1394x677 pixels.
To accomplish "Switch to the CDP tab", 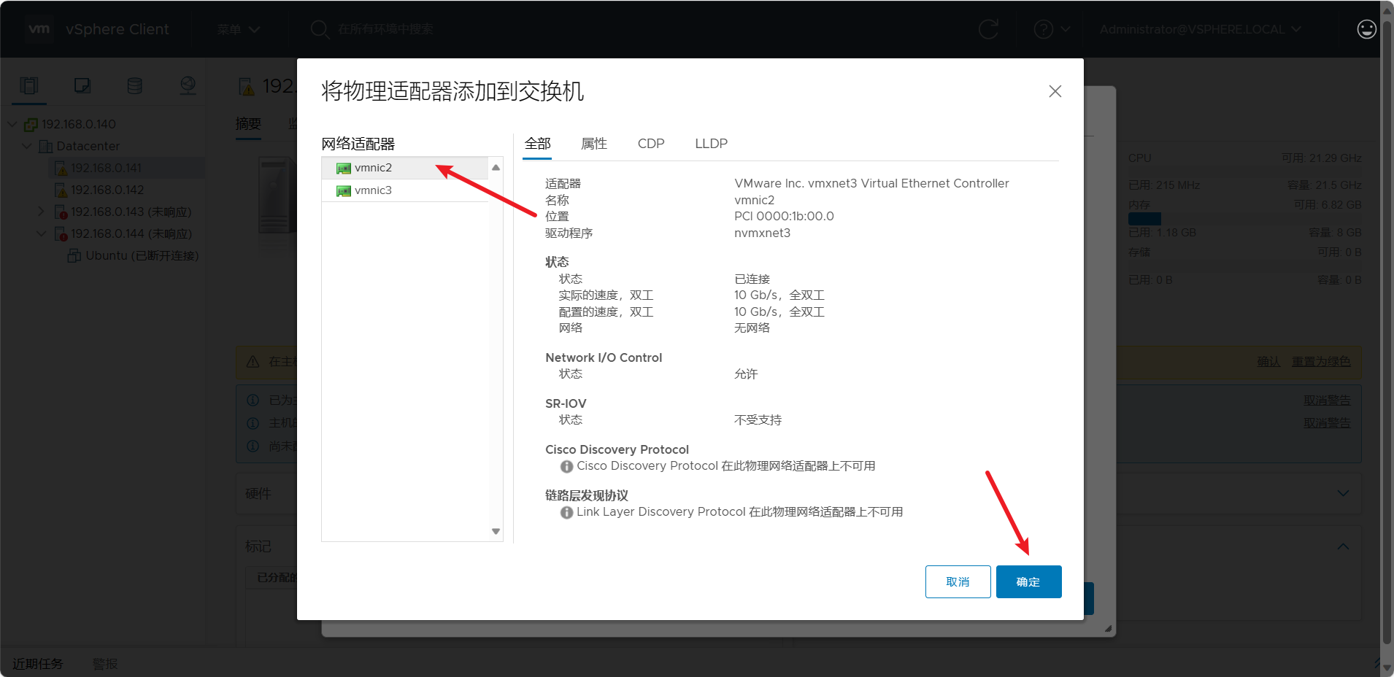I will point(650,144).
